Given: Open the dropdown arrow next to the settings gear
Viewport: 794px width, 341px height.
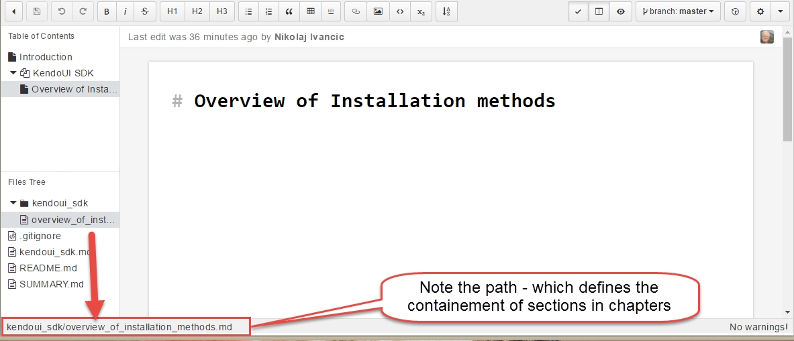Looking at the screenshot, I should (x=780, y=11).
